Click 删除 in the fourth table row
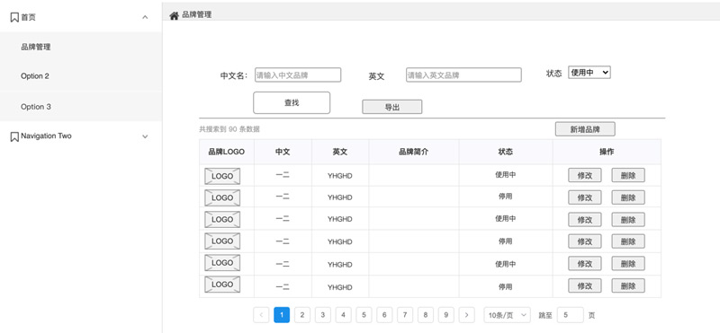The image size is (720, 333). click(x=628, y=241)
